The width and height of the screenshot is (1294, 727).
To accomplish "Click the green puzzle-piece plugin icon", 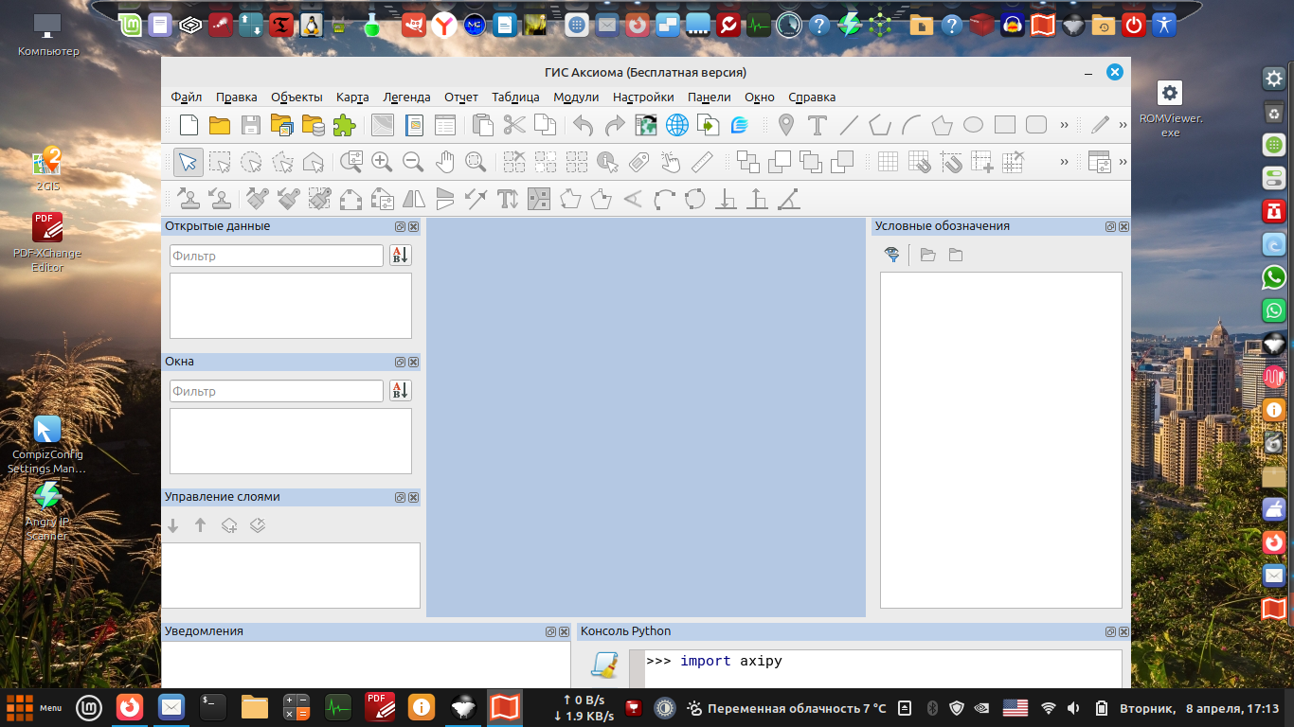I will (344, 125).
